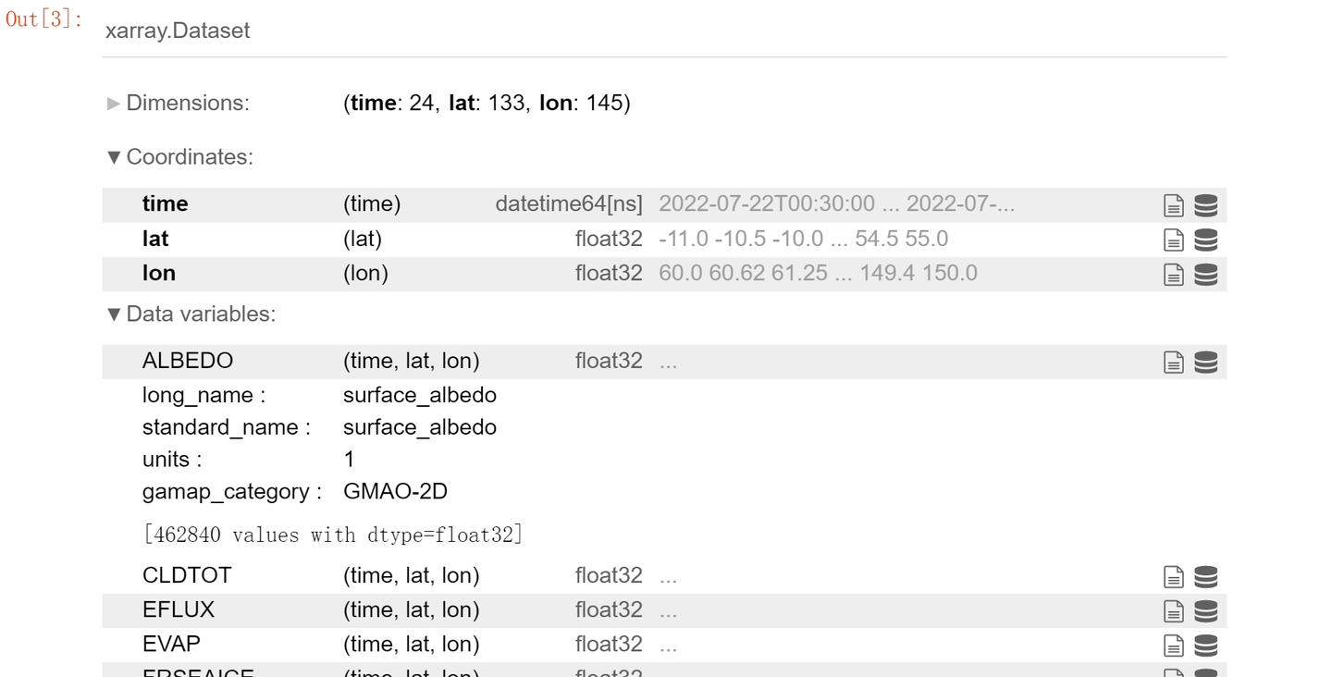1332x677 pixels.
Task: Collapse the Data variables section
Action: pyautogui.click(x=192, y=314)
